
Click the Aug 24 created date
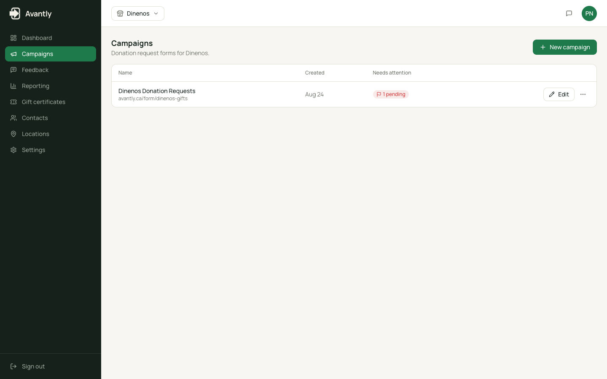coord(314,94)
